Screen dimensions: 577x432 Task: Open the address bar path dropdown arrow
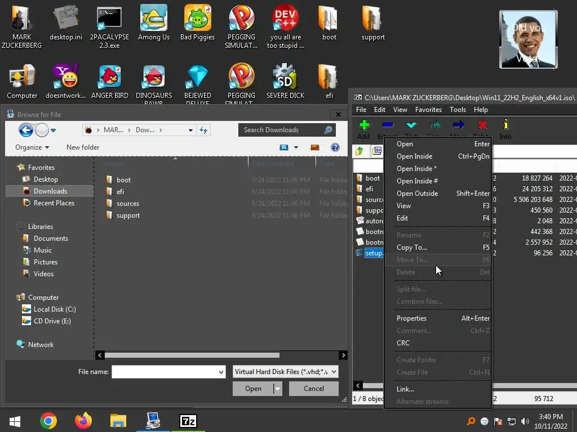tap(190, 130)
